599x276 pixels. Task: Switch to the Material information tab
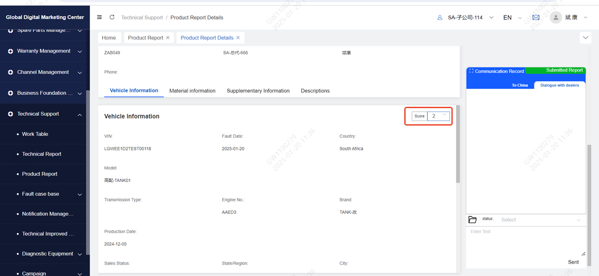(x=192, y=91)
